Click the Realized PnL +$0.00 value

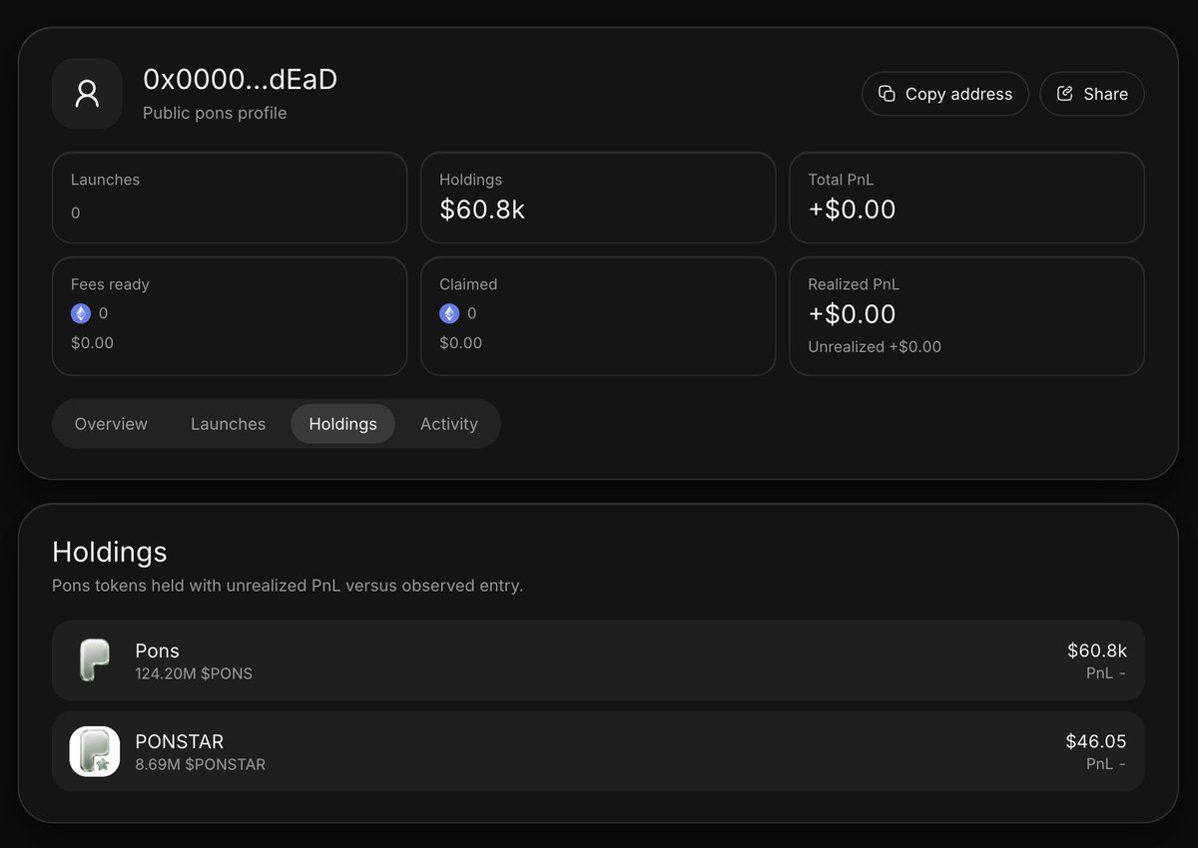(x=852, y=314)
